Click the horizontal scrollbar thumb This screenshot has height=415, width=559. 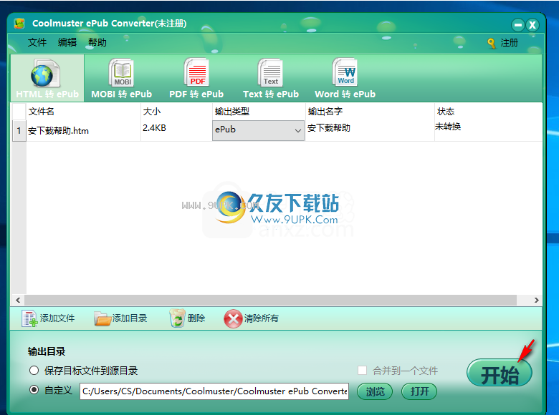pyautogui.click(x=270, y=301)
